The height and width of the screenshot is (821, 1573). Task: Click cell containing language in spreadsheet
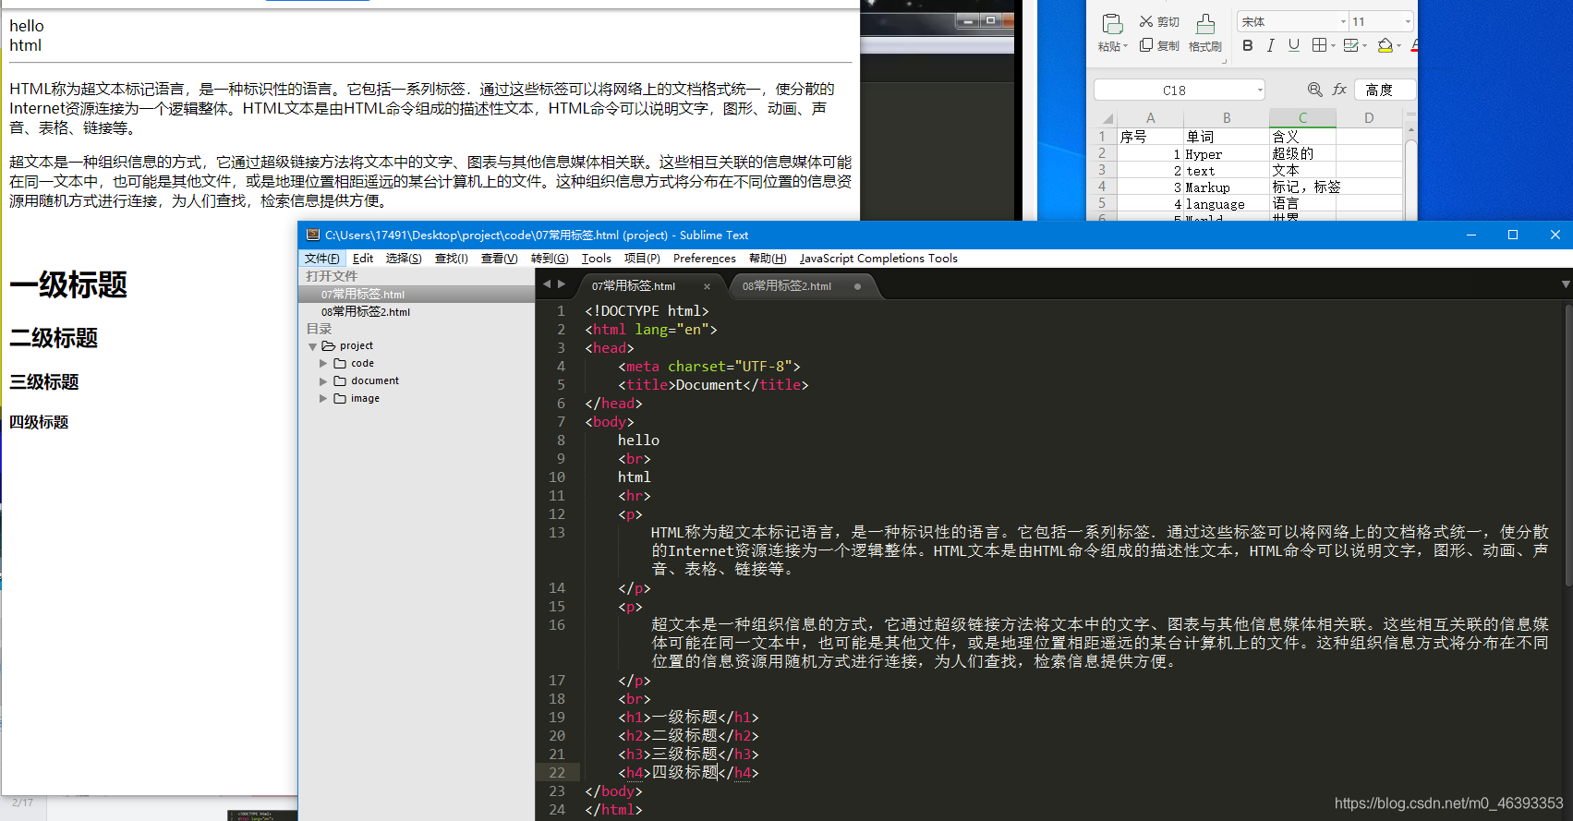click(x=1227, y=204)
